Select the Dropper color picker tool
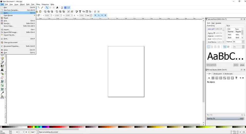 tap(2, 93)
